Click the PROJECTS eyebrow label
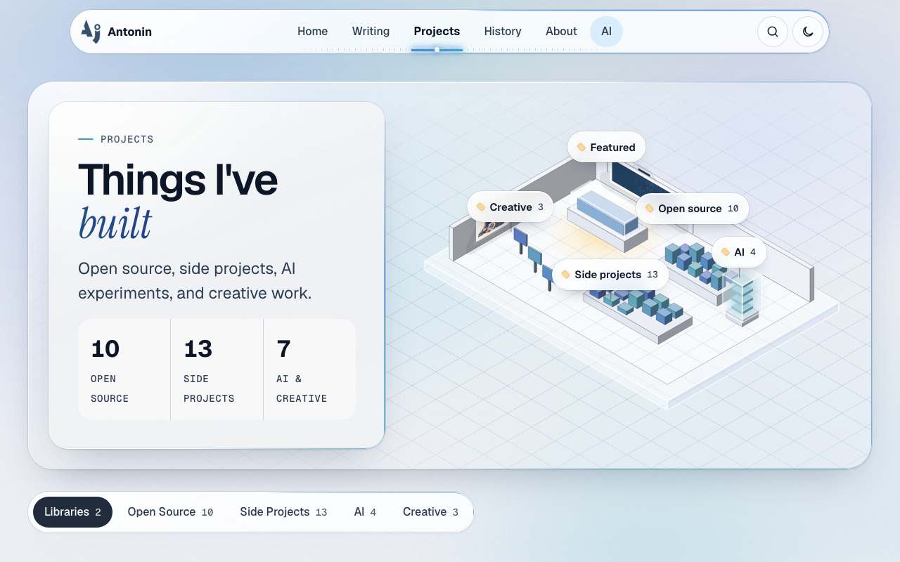 click(x=127, y=139)
